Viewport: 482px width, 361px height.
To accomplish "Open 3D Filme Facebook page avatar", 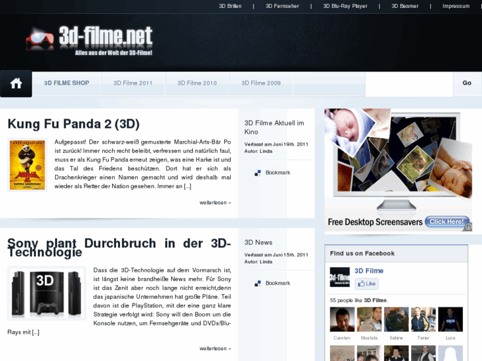I will click(x=339, y=277).
